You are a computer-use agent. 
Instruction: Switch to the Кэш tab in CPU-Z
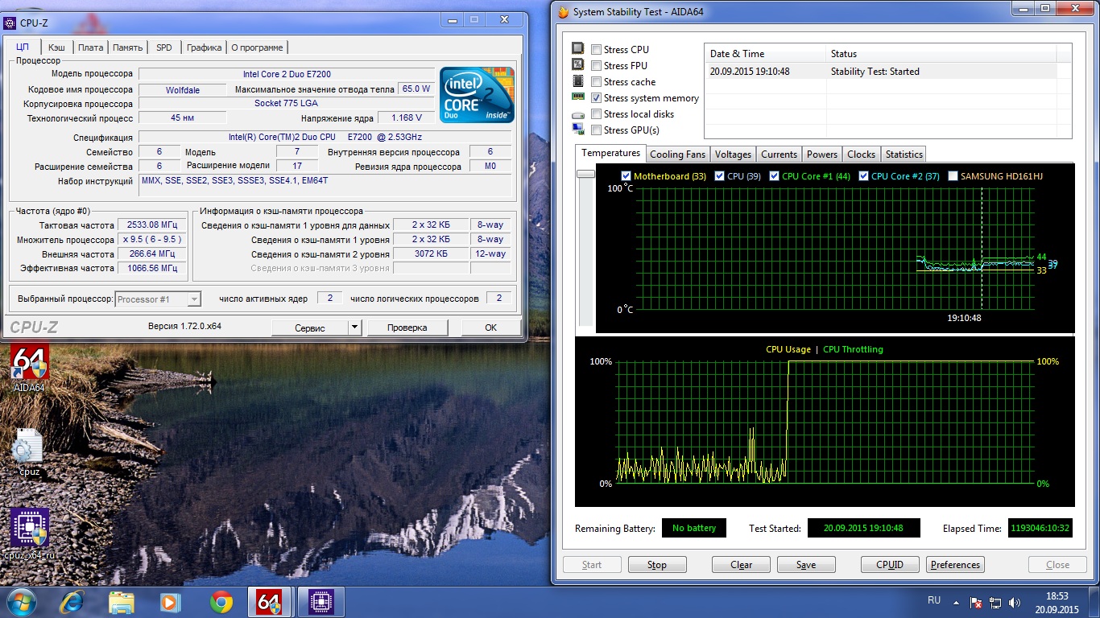tap(56, 47)
